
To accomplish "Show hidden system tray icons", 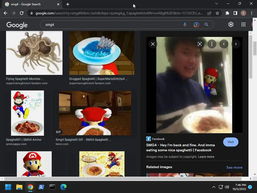I will [x=214, y=187].
